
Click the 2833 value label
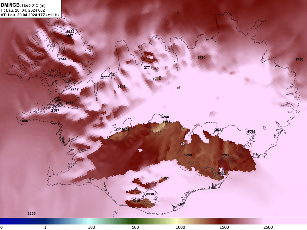221,174
